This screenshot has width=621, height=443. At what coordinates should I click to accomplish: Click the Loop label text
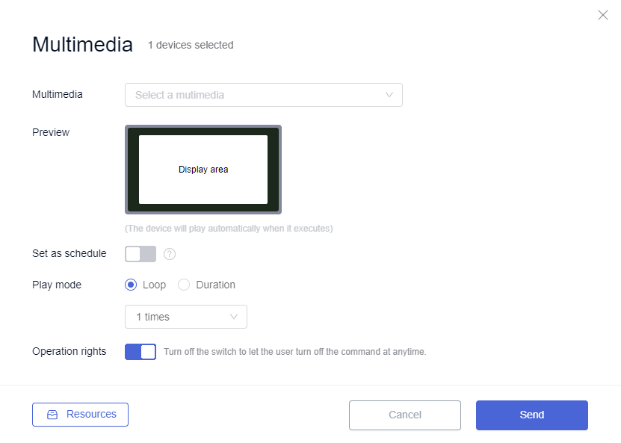click(154, 285)
